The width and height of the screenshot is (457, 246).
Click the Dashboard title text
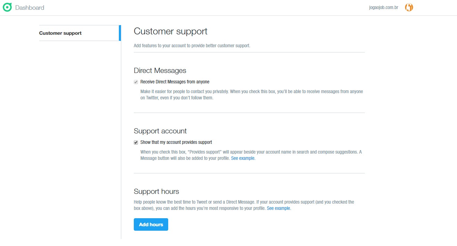tap(30, 7)
